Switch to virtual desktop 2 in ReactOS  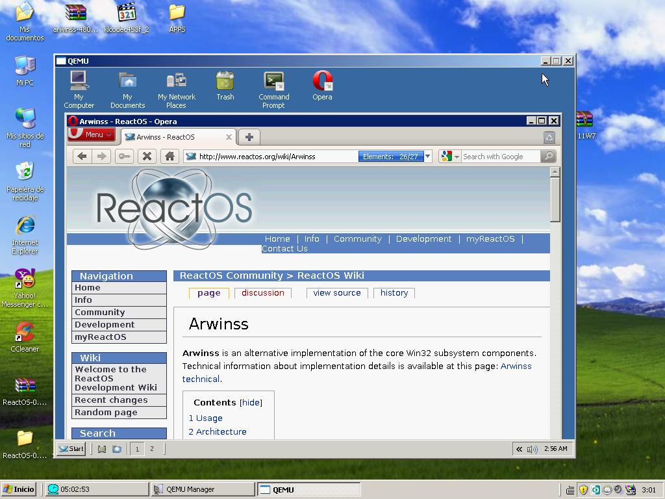click(152, 448)
